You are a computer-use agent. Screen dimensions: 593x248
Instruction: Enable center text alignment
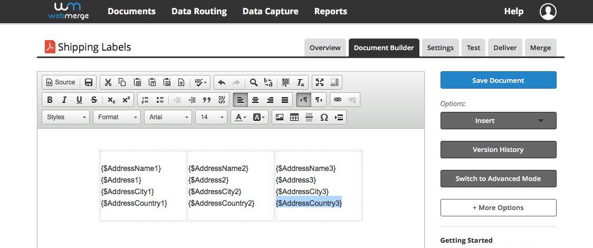255,100
